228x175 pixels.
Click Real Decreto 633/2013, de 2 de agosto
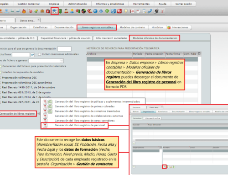click(x=26, y=92)
